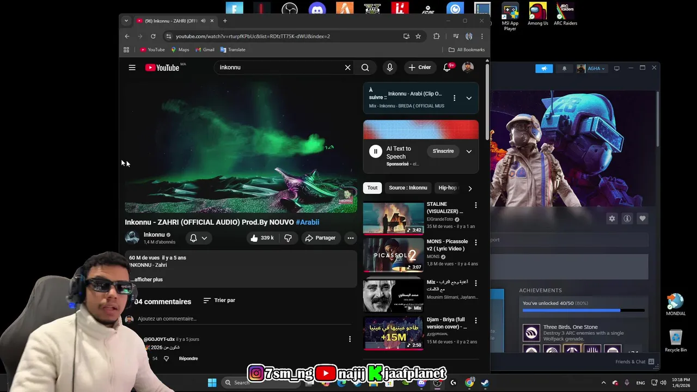Go back in Chrome
This screenshot has height=392, width=697.
[x=127, y=36]
